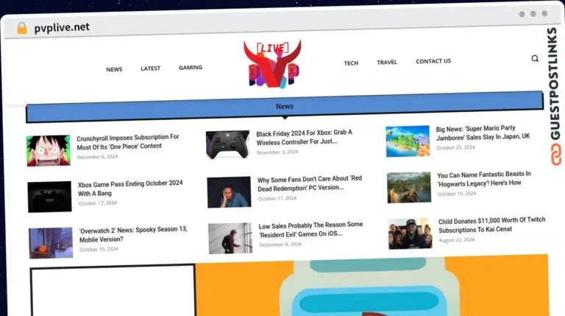Viewport: 565px width, 316px height.
Task: Click the Luffy One Piece thumbnail
Action: (x=49, y=150)
